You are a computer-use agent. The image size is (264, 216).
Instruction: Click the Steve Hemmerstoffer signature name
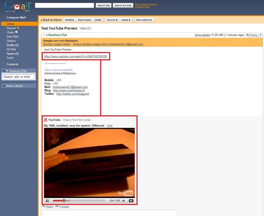pos(58,70)
